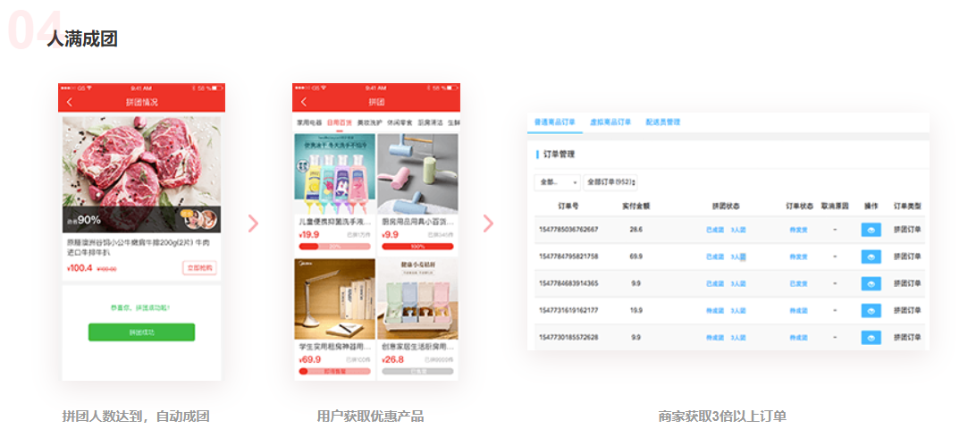Tap the 立即抢购 button
Screen dimensions: 968x446
pos(199,267)
